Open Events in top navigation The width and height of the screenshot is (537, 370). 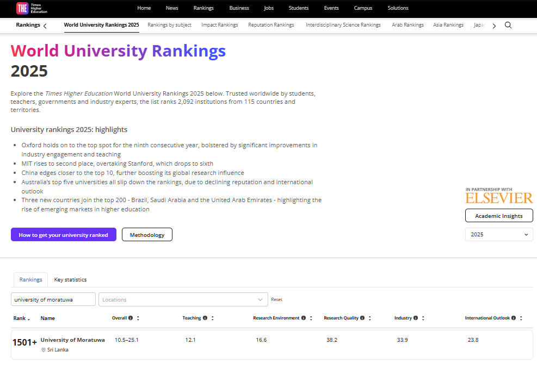pos(331,8)
